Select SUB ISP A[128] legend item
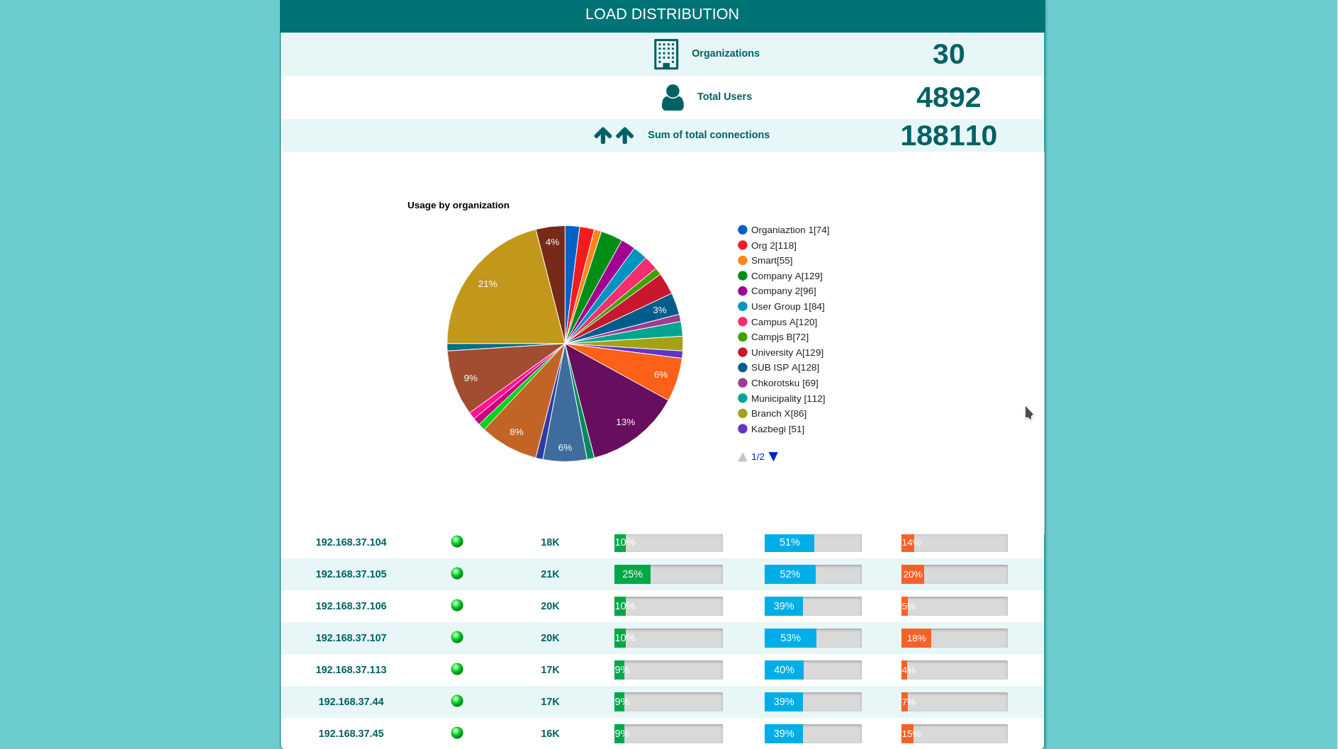 pyautogui.click(x=778, y=368)
